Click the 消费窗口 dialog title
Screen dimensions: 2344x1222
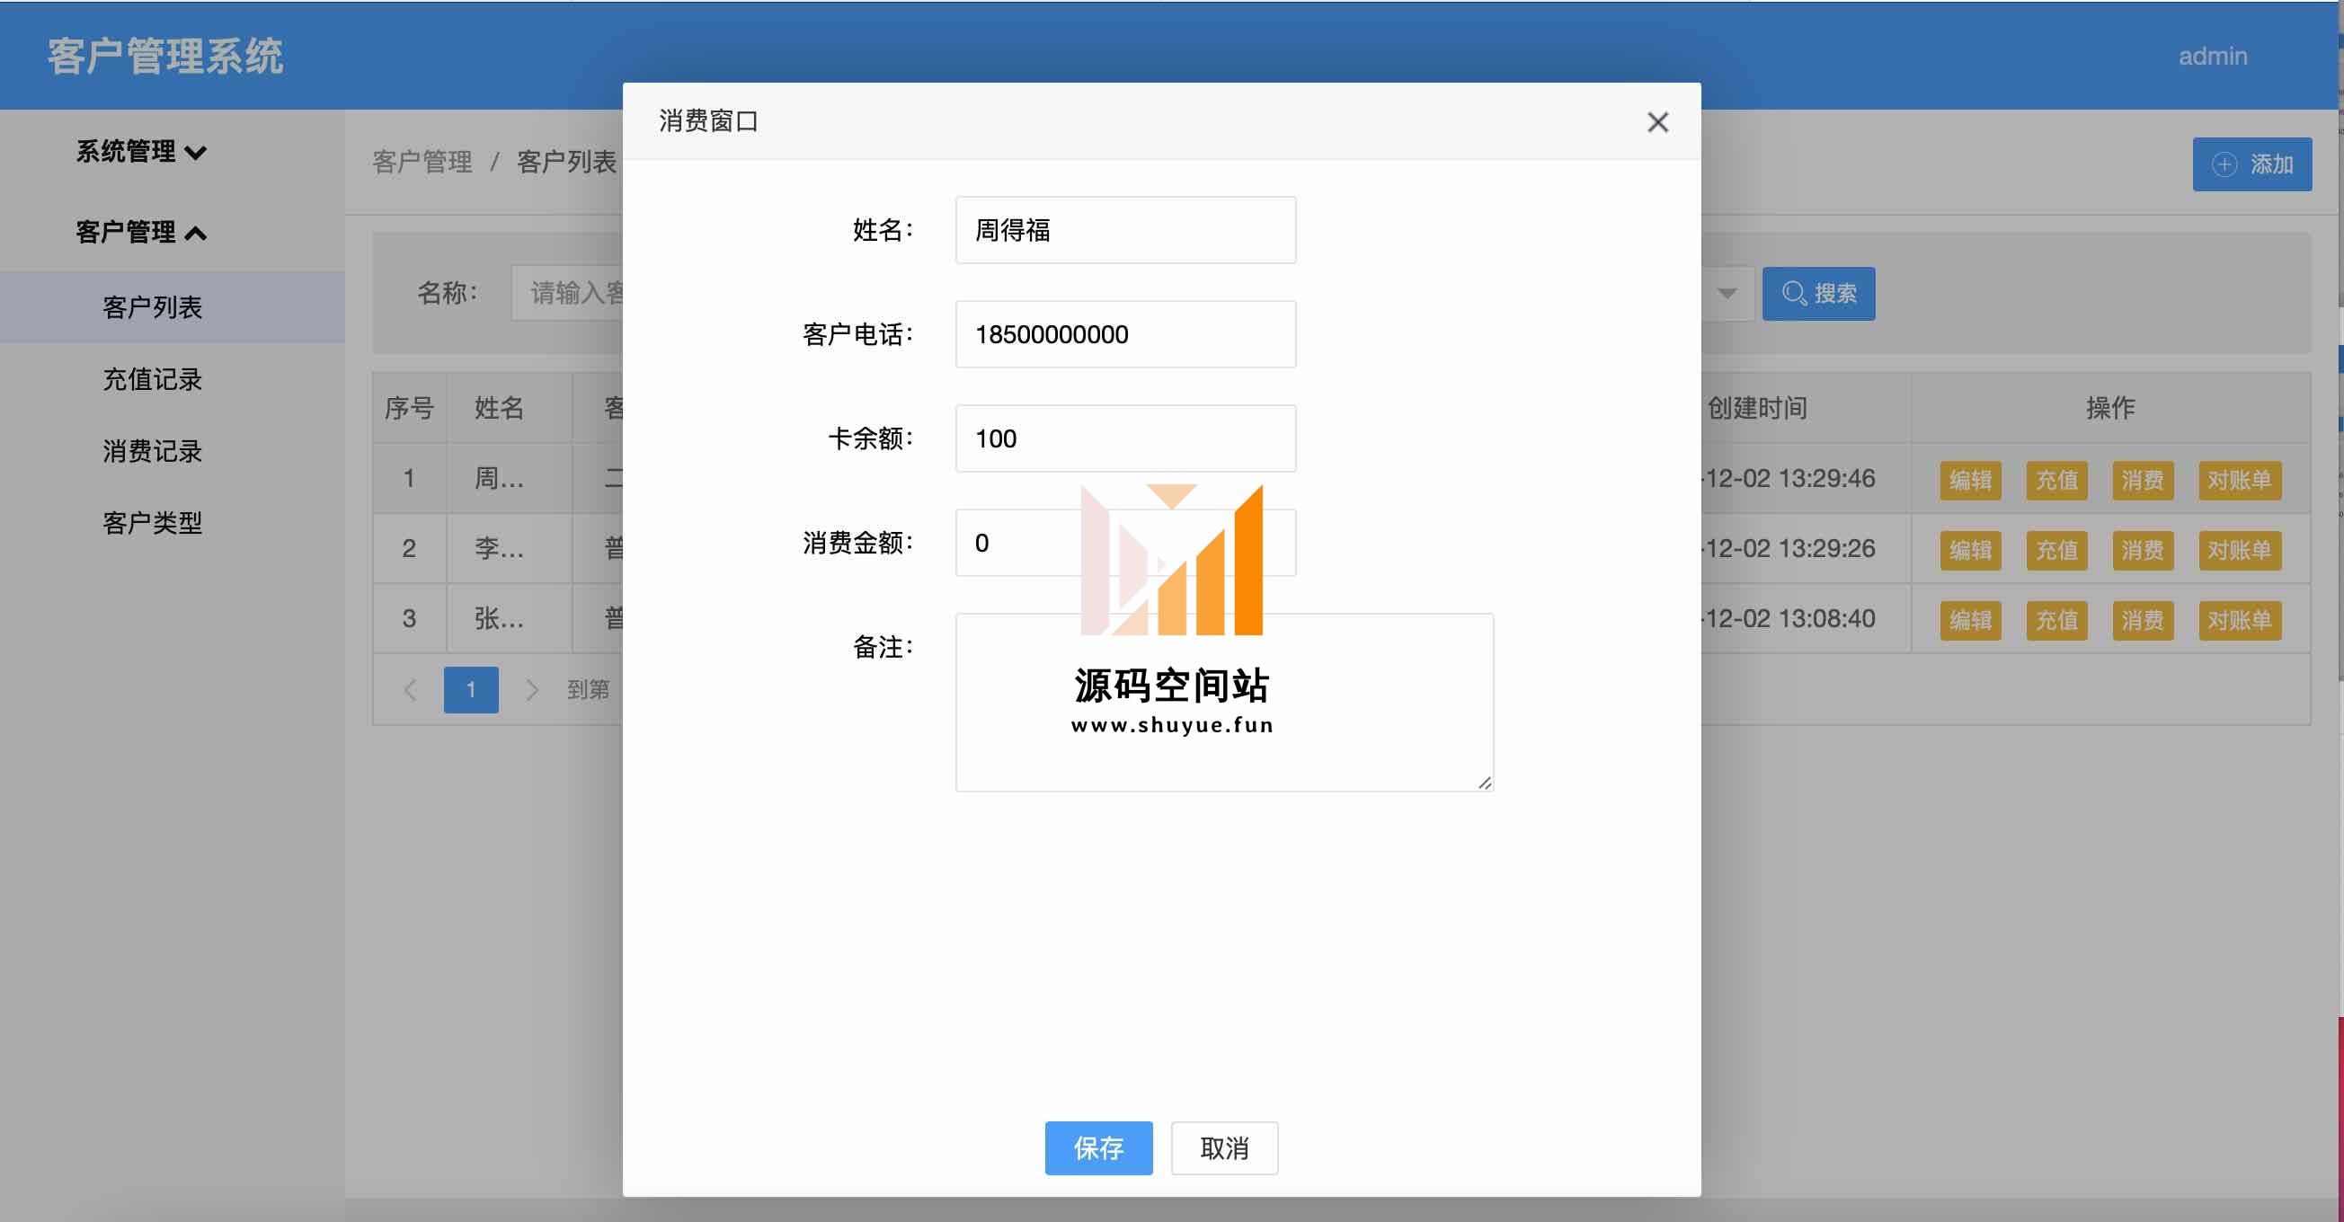tap(708, 121)
